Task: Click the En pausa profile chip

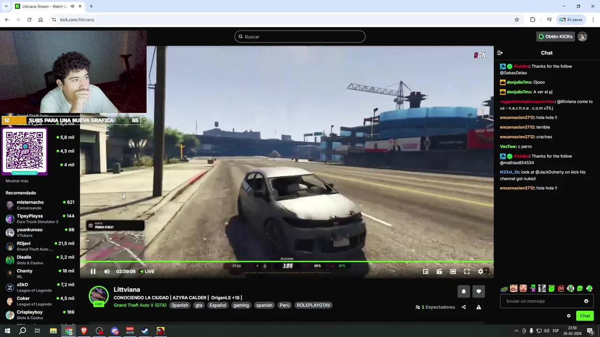Action: click(x=570, y=20)
